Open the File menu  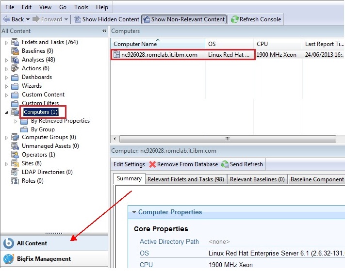point(10,7)
